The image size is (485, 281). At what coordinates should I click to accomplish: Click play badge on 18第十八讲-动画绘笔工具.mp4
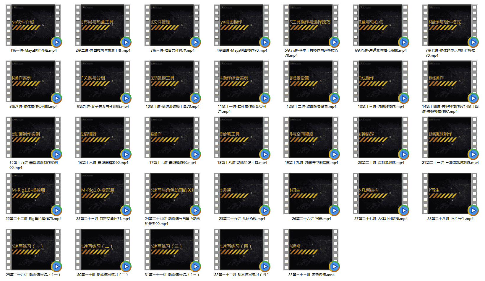click(x=265, y=154)
